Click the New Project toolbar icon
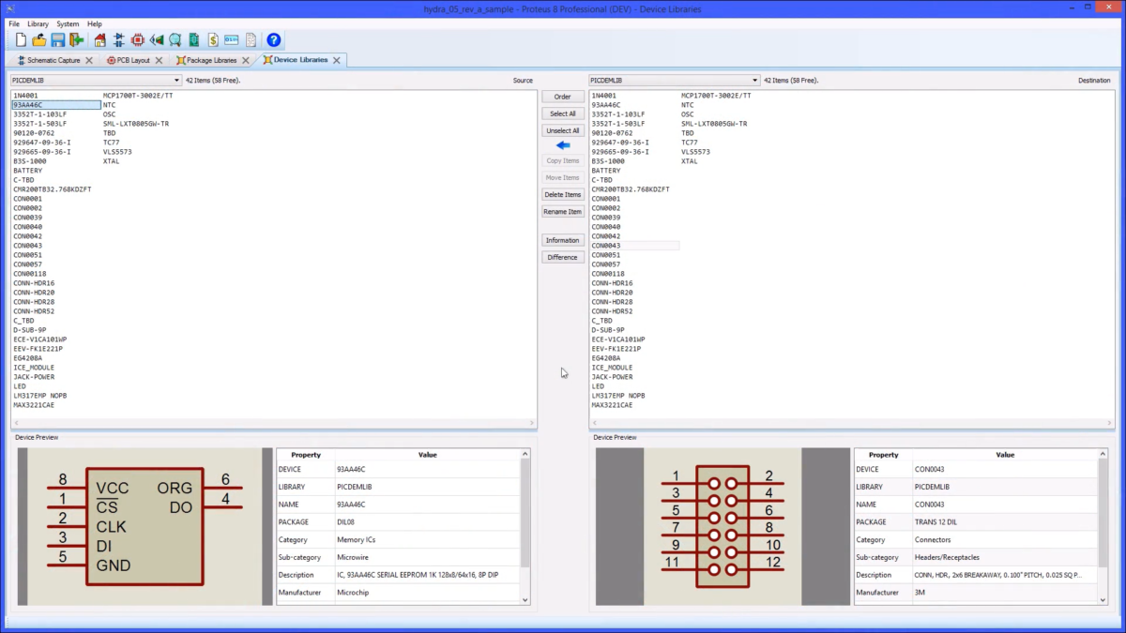1126x633 pixels. pos(22,40)
